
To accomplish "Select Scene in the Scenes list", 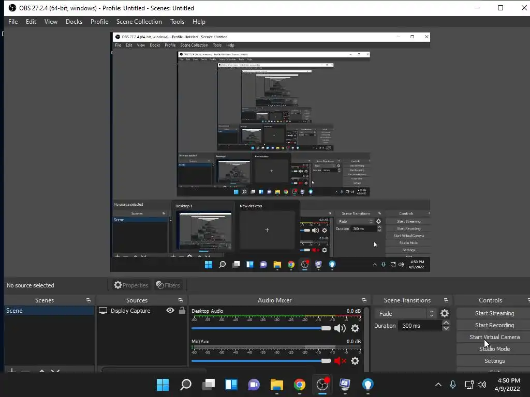I will point(49,311).
